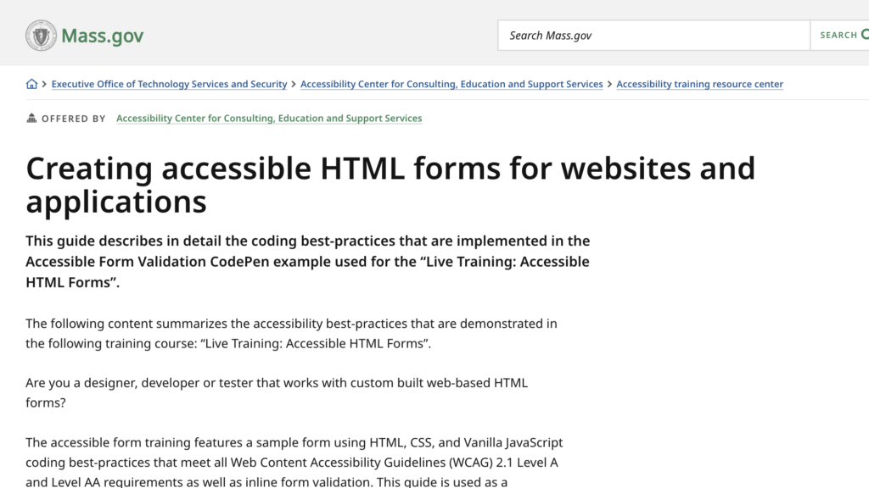The width and height of the screenshot is (869, 488).
Task: Click the OFFERED BY label text
Action: tap(74, 119)
